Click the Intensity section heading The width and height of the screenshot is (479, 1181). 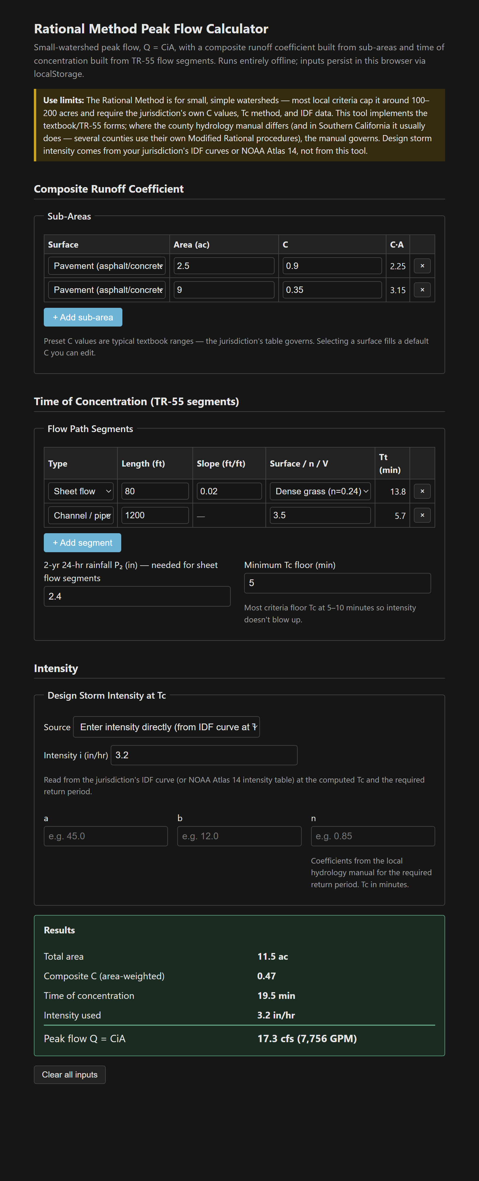tap(56, 668)
